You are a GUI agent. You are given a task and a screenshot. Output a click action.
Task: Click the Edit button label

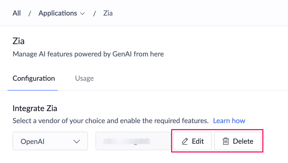pos(198,141)
